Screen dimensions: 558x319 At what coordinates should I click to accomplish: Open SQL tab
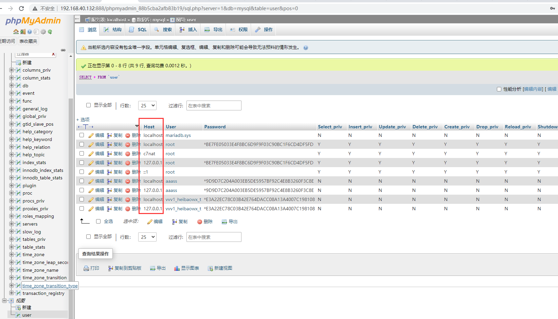click(x=138, y=30)
